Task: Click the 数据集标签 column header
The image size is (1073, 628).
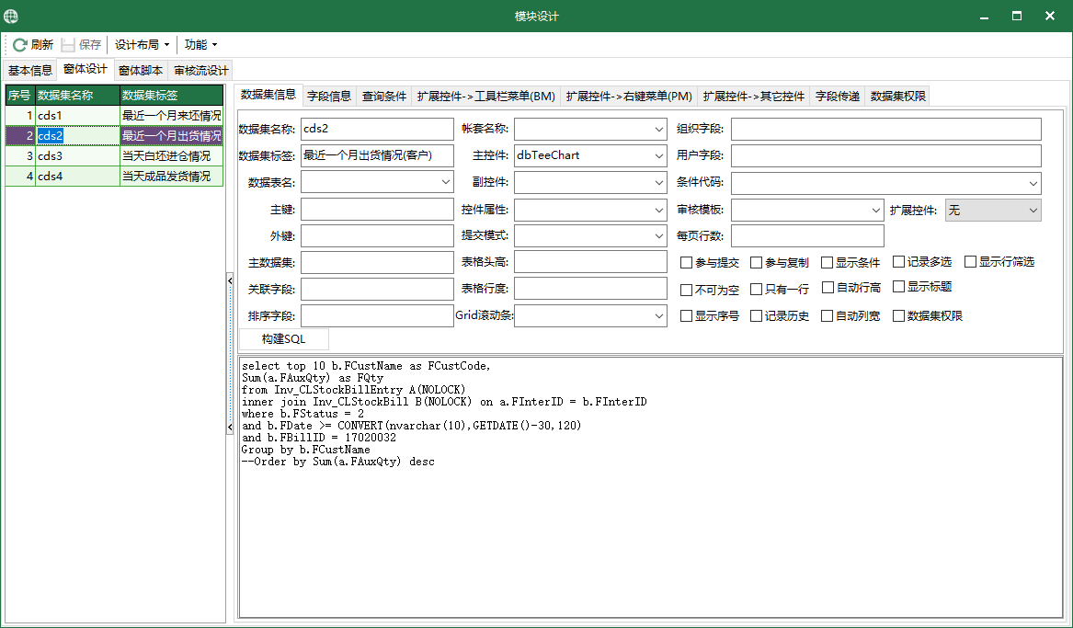Action: [171, 95]
